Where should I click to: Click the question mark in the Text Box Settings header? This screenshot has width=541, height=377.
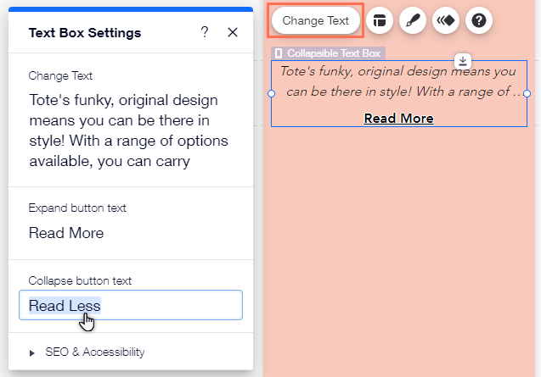205,32
